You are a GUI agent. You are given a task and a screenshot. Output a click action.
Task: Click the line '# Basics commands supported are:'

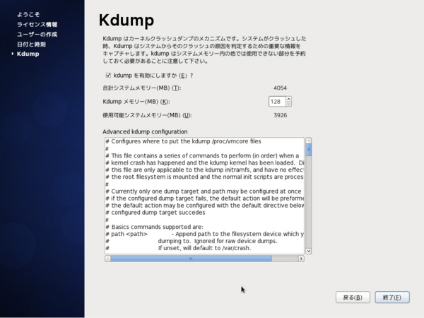coord(154,227)
